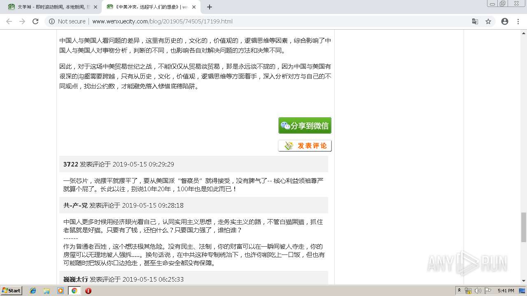Image resolution: width=527 pixels, height=296 pixels.
Task: Open a new tab with plus button
Action: 209,7
